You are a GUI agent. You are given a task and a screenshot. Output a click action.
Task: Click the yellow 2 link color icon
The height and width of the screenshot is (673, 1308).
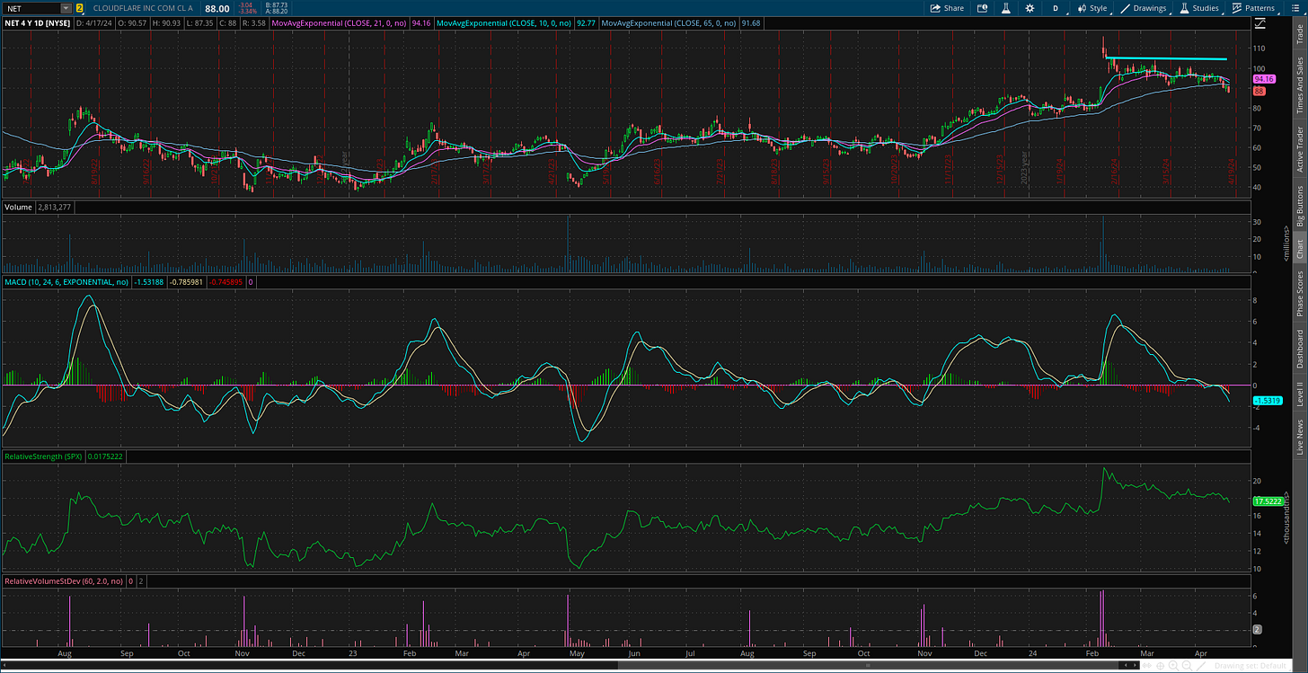[x=79, y=8]
